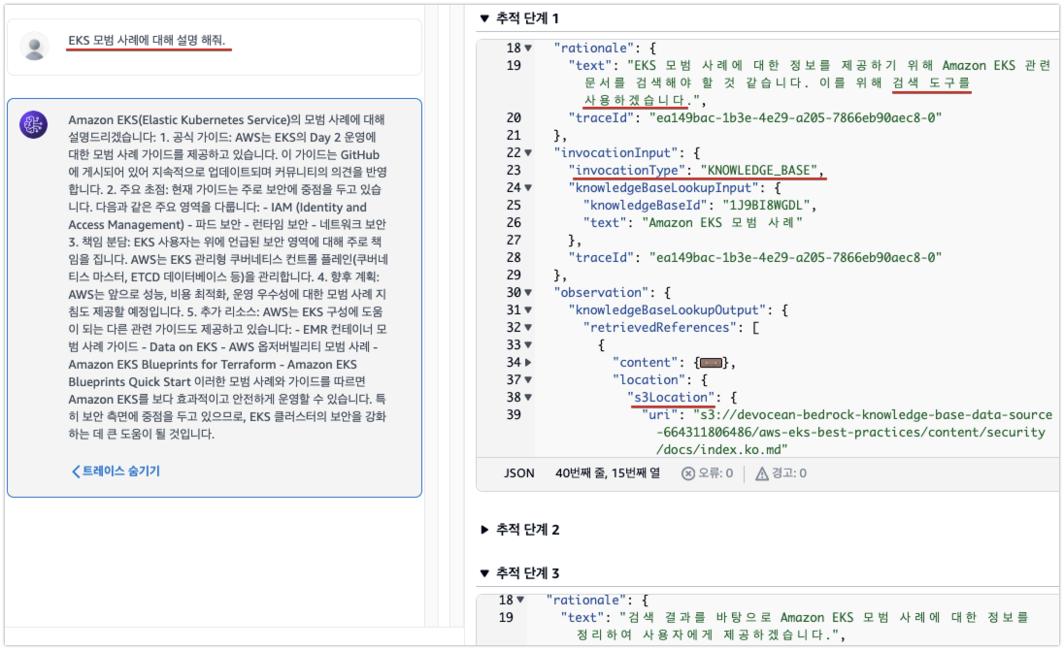The image size is (1064, 650).
Task: Click the error circle icon in status bar
Action: 688,473
